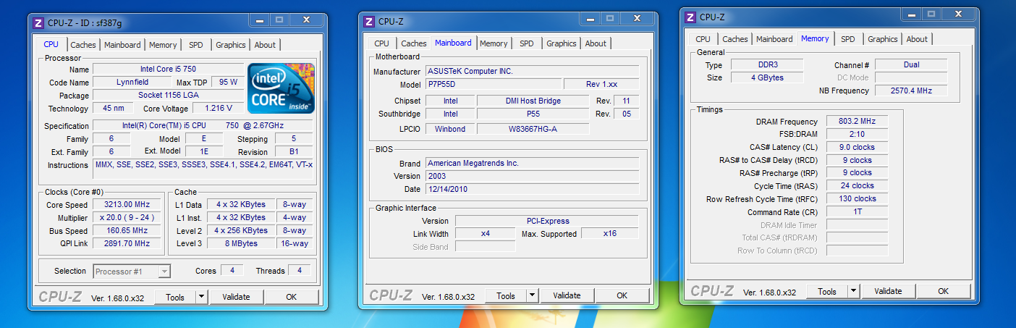Click the Socket 1156 LGA package value
The width and height of the screenshot is (1016, 328).
click(168, 96)
